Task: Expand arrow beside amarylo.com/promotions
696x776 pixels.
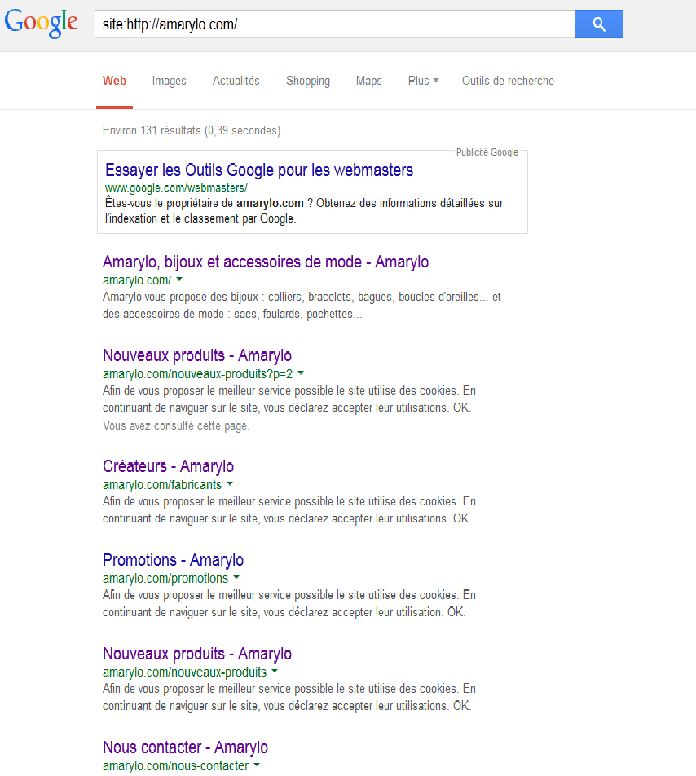Action: 236,578
